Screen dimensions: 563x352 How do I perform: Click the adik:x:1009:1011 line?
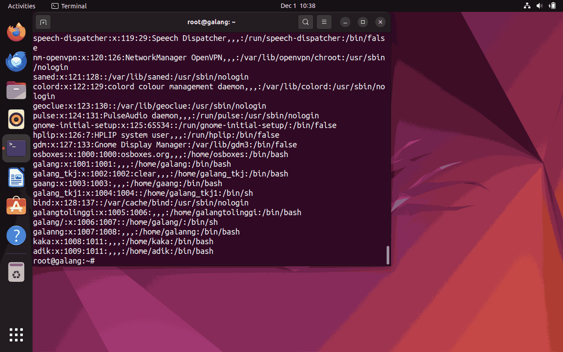click(x=123, y=251)
